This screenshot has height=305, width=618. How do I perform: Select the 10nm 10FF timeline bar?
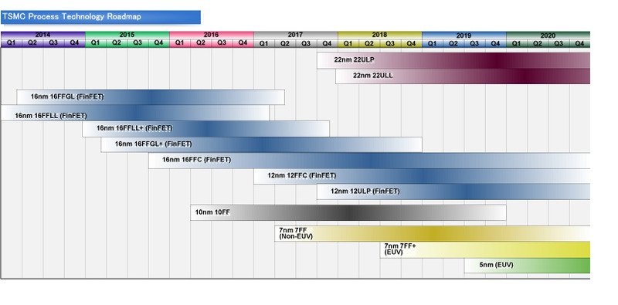tap(348, 213)
